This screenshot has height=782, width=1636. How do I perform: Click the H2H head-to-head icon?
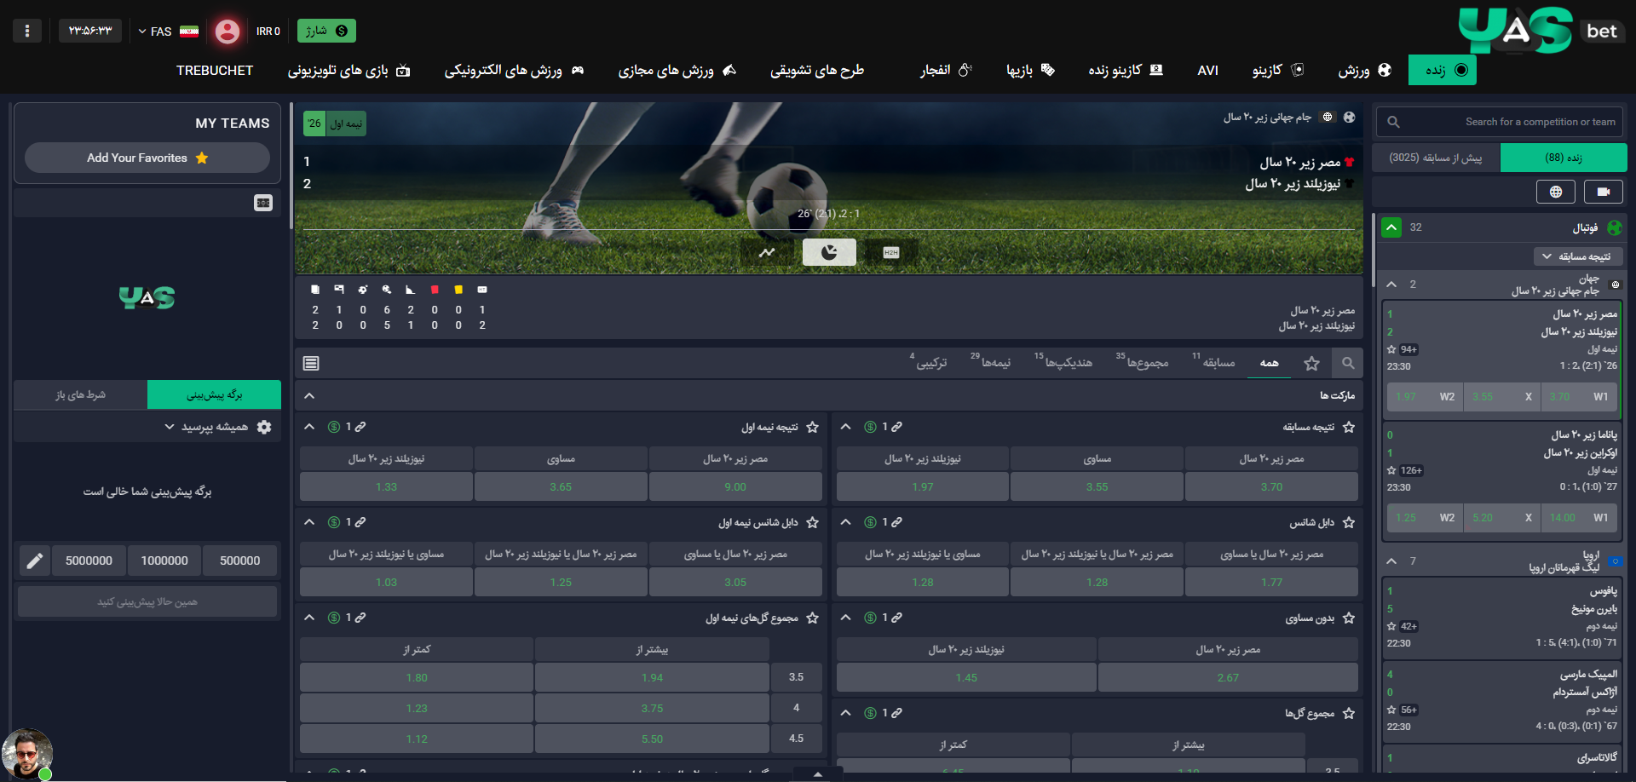(x=890, y=252)
